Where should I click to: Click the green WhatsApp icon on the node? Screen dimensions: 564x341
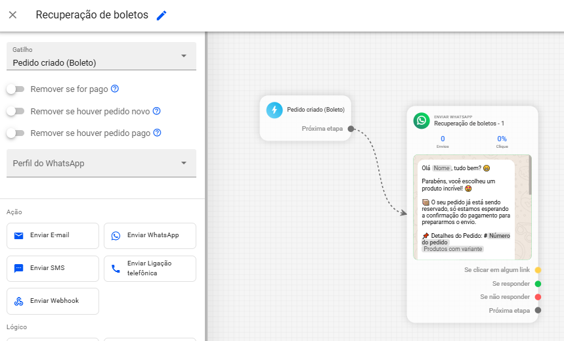coord(421,120)
